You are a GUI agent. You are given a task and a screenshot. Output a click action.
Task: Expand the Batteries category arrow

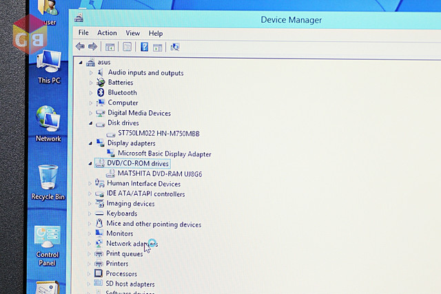91,83
